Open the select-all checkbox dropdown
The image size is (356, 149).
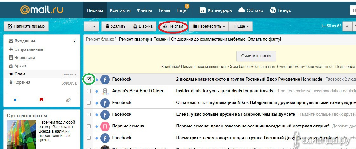pos(91,26)
